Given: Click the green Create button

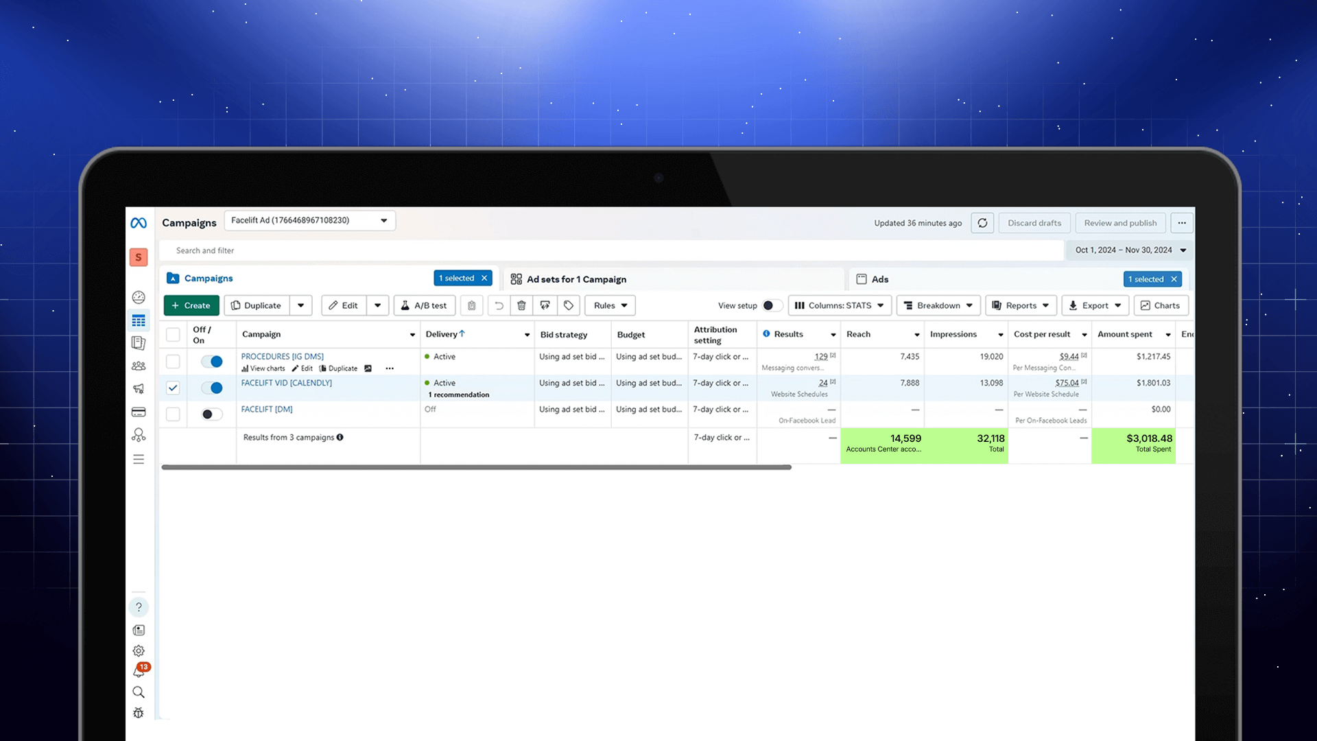Looking at the screenshot, I should [191, 305].
